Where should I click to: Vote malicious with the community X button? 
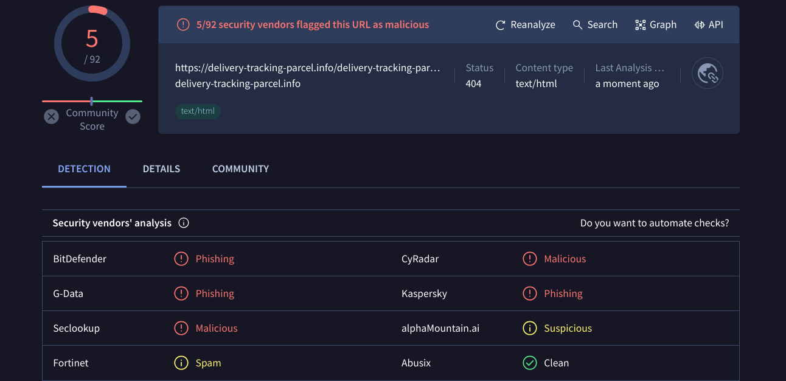click(x=52, y=116)
